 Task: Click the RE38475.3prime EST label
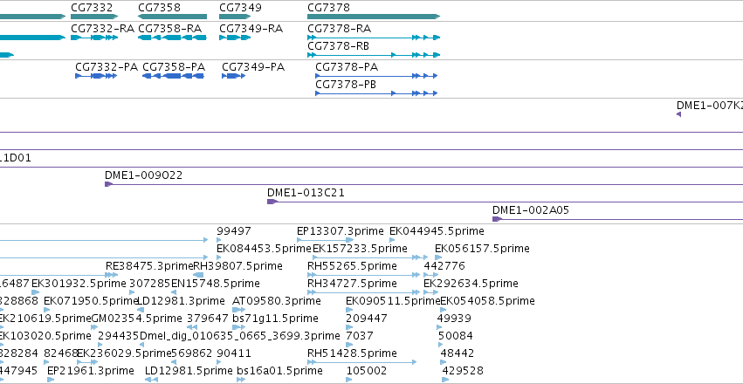pos(150,266)
